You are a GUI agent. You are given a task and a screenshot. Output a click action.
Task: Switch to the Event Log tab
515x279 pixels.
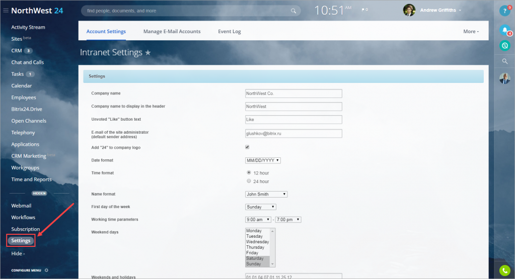(229, 31)
